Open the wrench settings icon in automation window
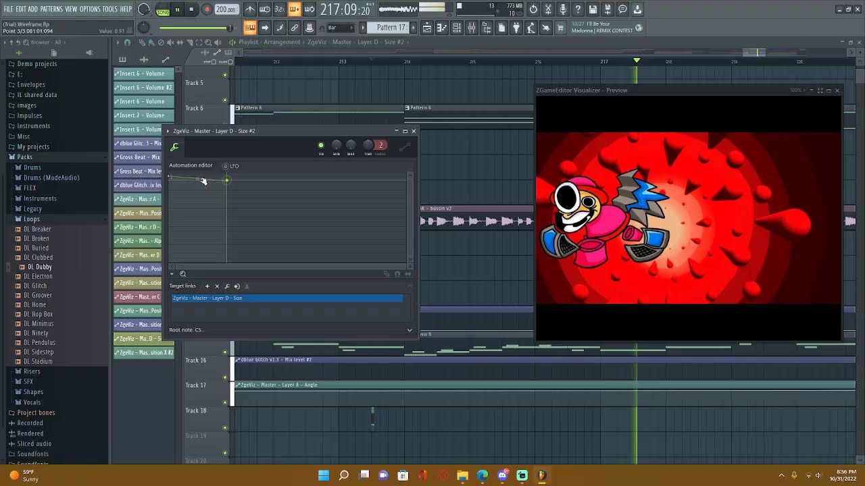The width and height of the screenshot is (865, 486). pyautogui.click(x=174, y=147)
